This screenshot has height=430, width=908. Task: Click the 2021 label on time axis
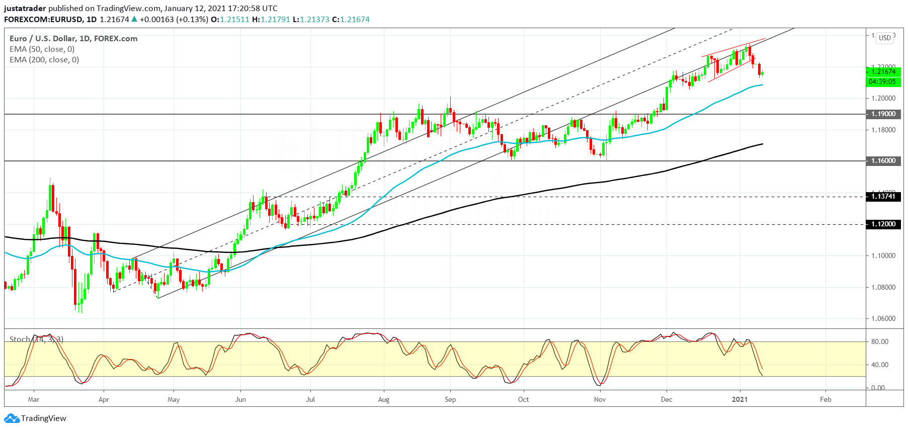point(739,400)
